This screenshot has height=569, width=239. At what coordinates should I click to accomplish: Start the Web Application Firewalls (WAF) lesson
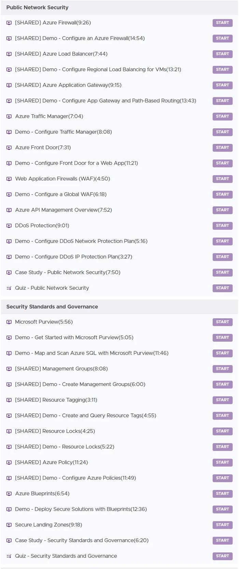222,179
